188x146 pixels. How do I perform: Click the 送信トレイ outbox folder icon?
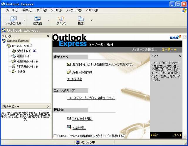[x=14, y=56]
